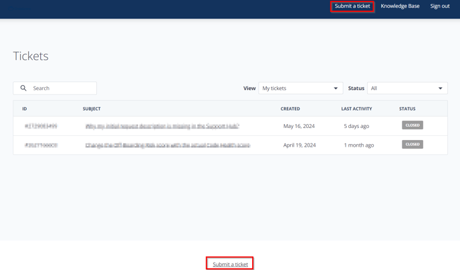Open the Status All dropdown

click(x=407, y=88)
